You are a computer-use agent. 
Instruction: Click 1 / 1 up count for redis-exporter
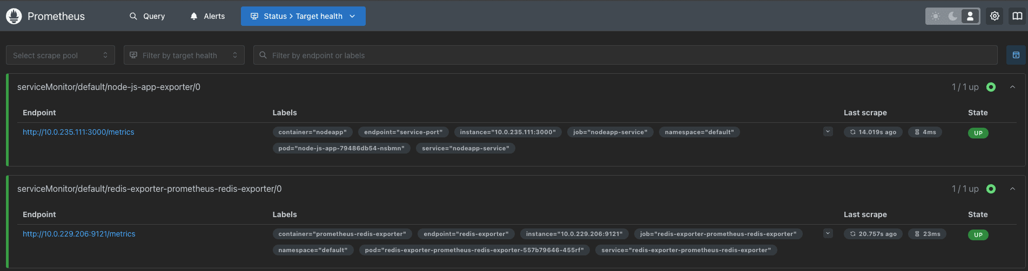coord(965,189)
